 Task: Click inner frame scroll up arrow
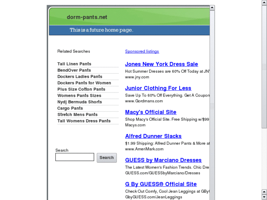click(x=212, y=8)
